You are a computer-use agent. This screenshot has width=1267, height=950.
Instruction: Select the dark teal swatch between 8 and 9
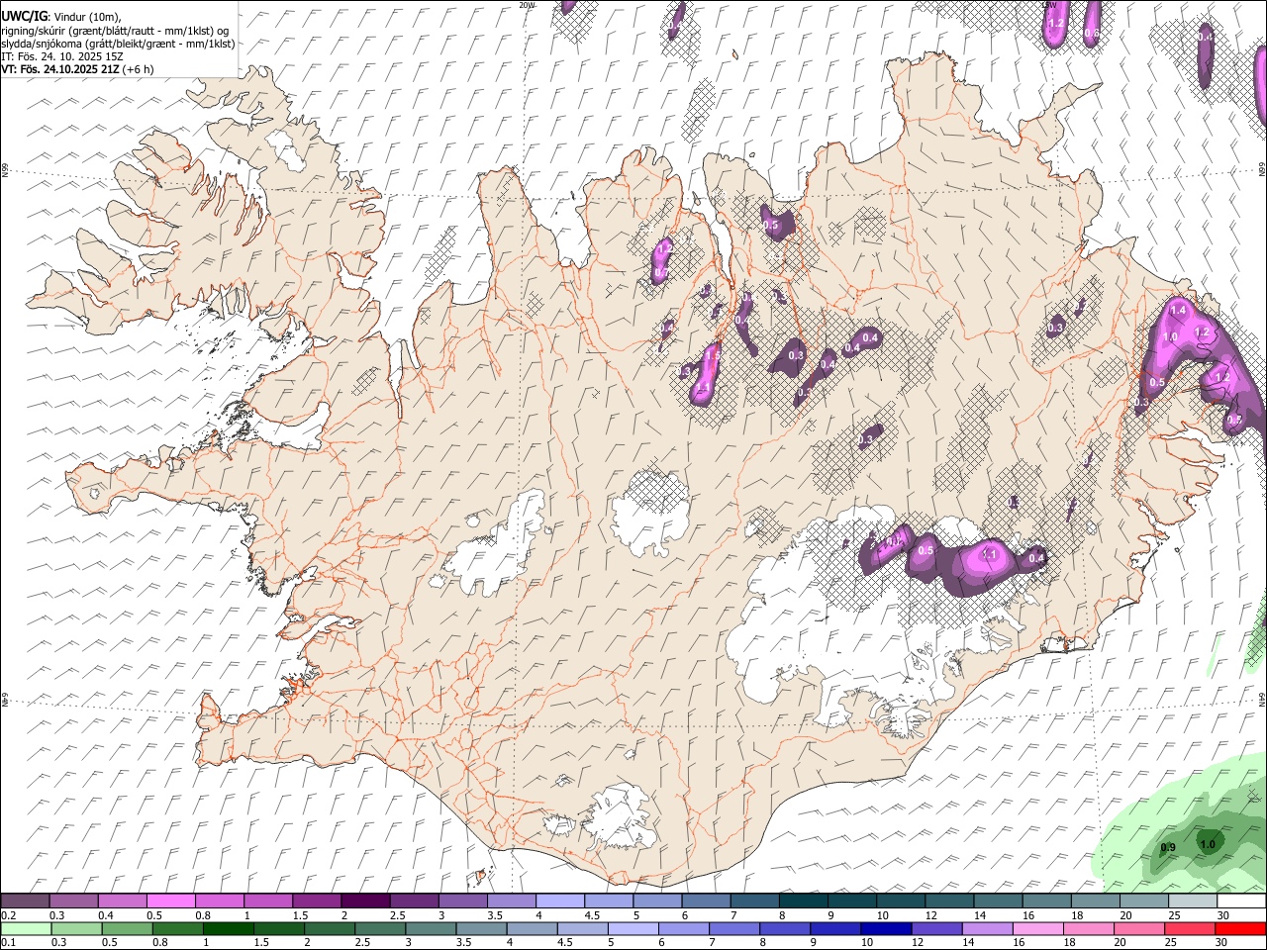pyautogui.click(x=803, y=902)
